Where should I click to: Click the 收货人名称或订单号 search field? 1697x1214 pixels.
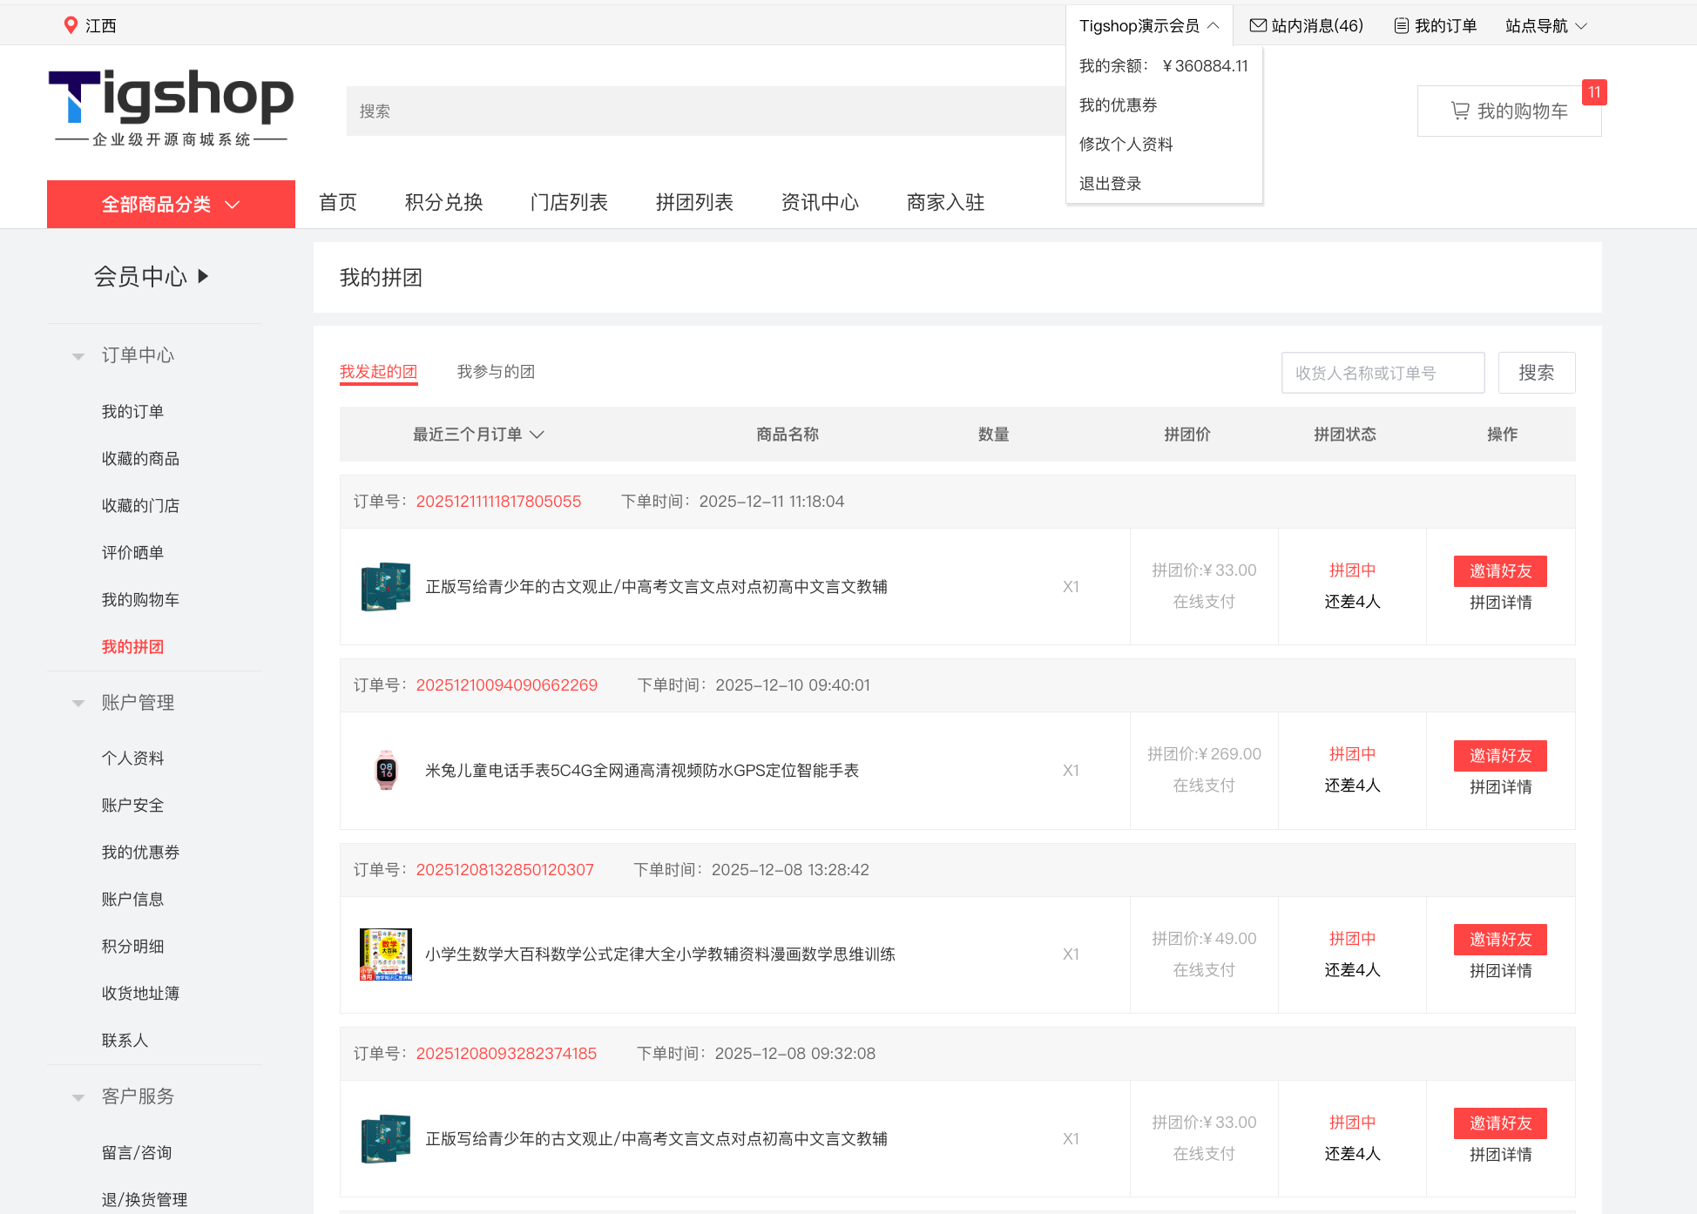(x=1383, y=373)
